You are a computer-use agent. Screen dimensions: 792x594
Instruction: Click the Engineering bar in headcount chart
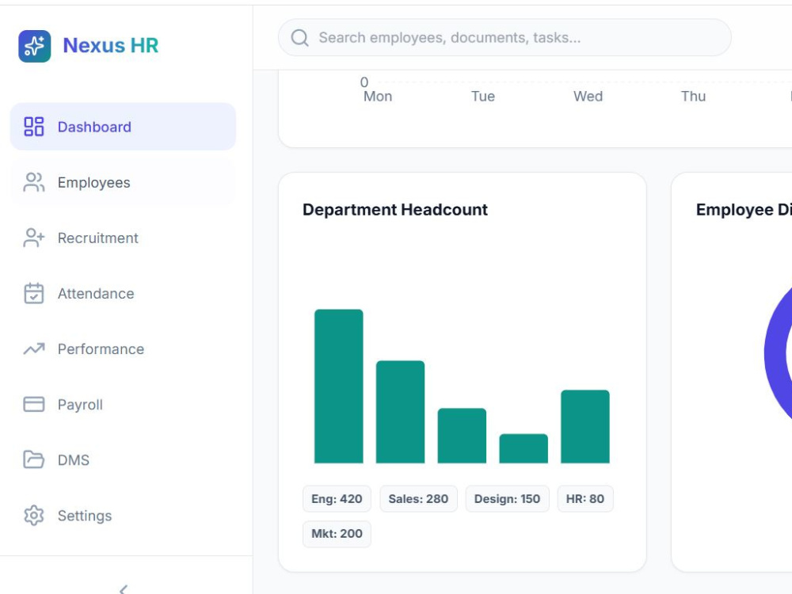coord(338,386)
